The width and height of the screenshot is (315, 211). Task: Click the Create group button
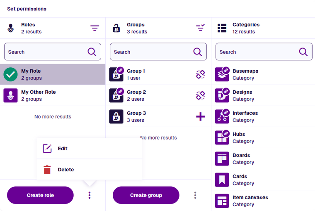coord(146,195)
